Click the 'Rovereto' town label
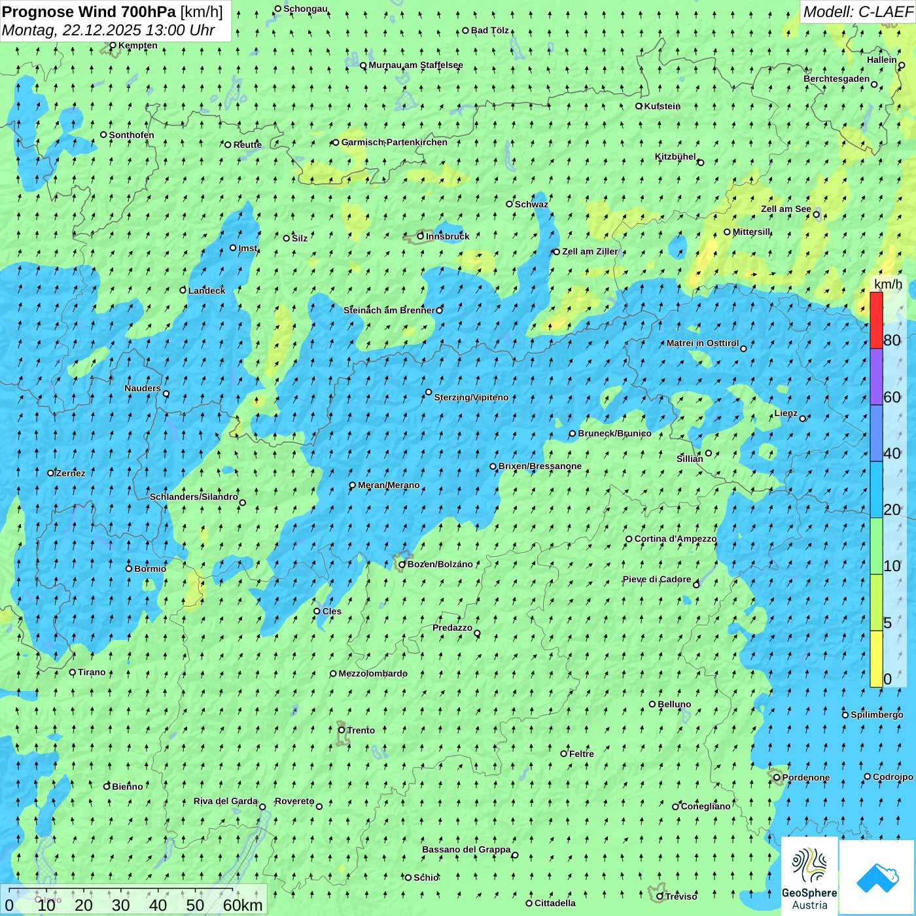 point(294,801)
